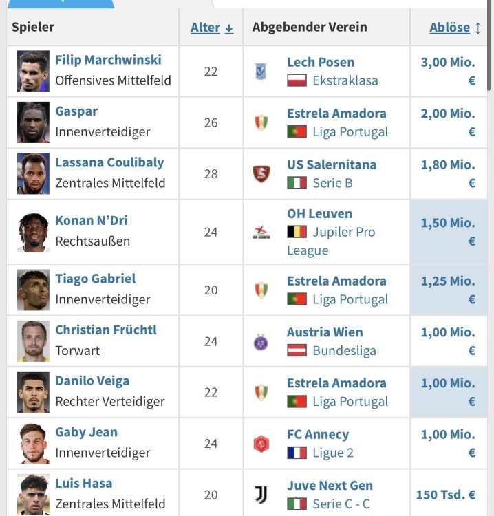Open the Ligue 2 competition link
The width and height of the screenshot is (494, 516).
342,453
